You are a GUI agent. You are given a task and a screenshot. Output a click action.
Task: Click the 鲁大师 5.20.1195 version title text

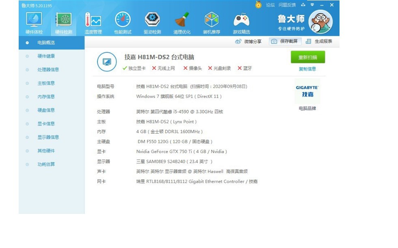click(x=37, y=5)
